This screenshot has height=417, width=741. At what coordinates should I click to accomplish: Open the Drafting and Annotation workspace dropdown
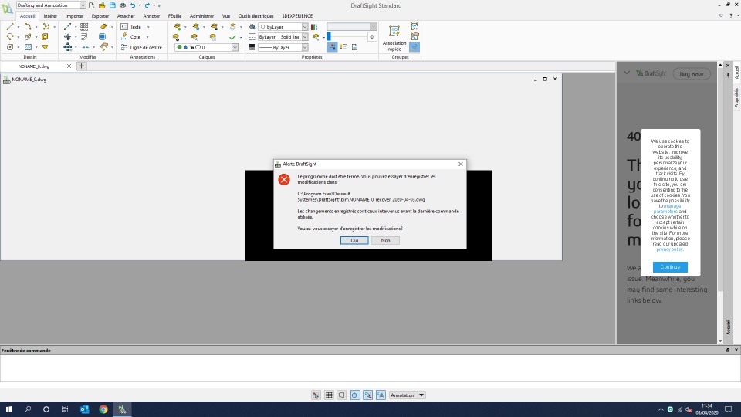point(83,5)
